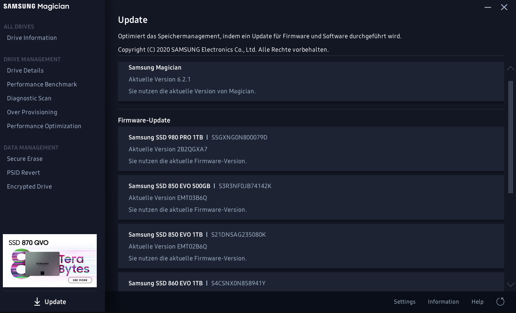Image resolution: width=516 pixels, height=313 pixels.
Task: Click the Update page title
Action: point(133,20)
